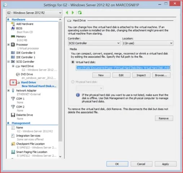Image resolution: width=183 pixels, height=173 pixels.
Task: Select the Memory hardware icon
Action: click(x=13, y=36)
